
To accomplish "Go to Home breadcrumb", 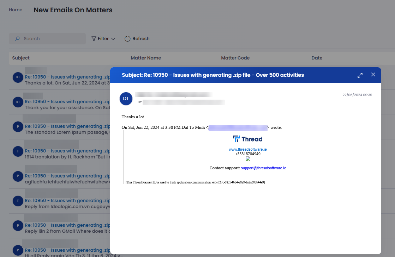I will (16, 10).
